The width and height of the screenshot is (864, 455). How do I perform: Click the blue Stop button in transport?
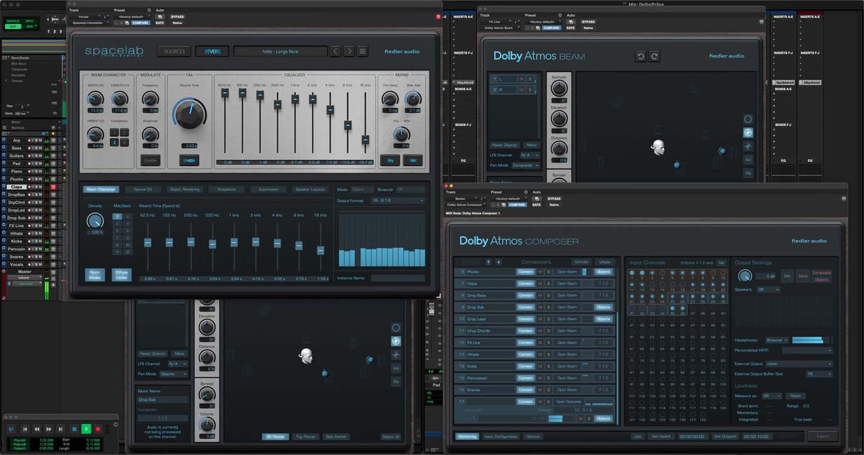(x=74, y=429)
